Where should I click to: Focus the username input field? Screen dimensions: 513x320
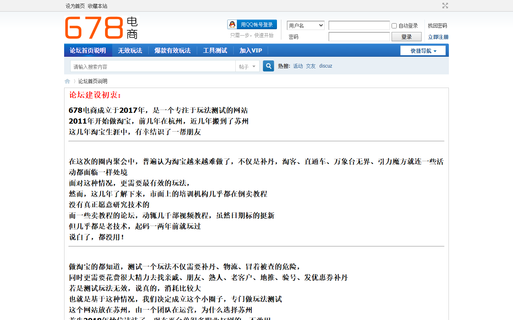(359, 26)
